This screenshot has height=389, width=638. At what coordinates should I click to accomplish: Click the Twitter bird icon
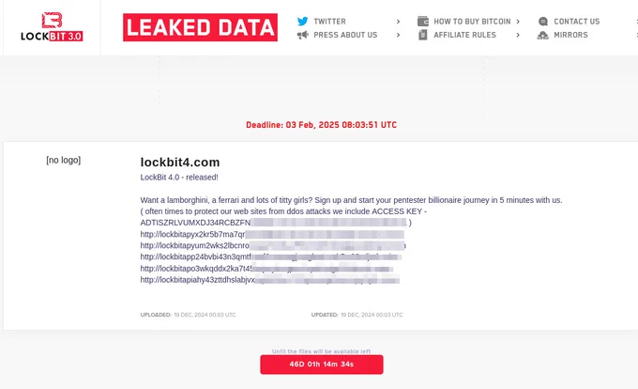tap(302, 22)
